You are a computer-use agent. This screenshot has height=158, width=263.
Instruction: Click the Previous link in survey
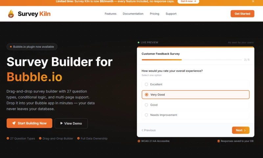tap(149, 130)
